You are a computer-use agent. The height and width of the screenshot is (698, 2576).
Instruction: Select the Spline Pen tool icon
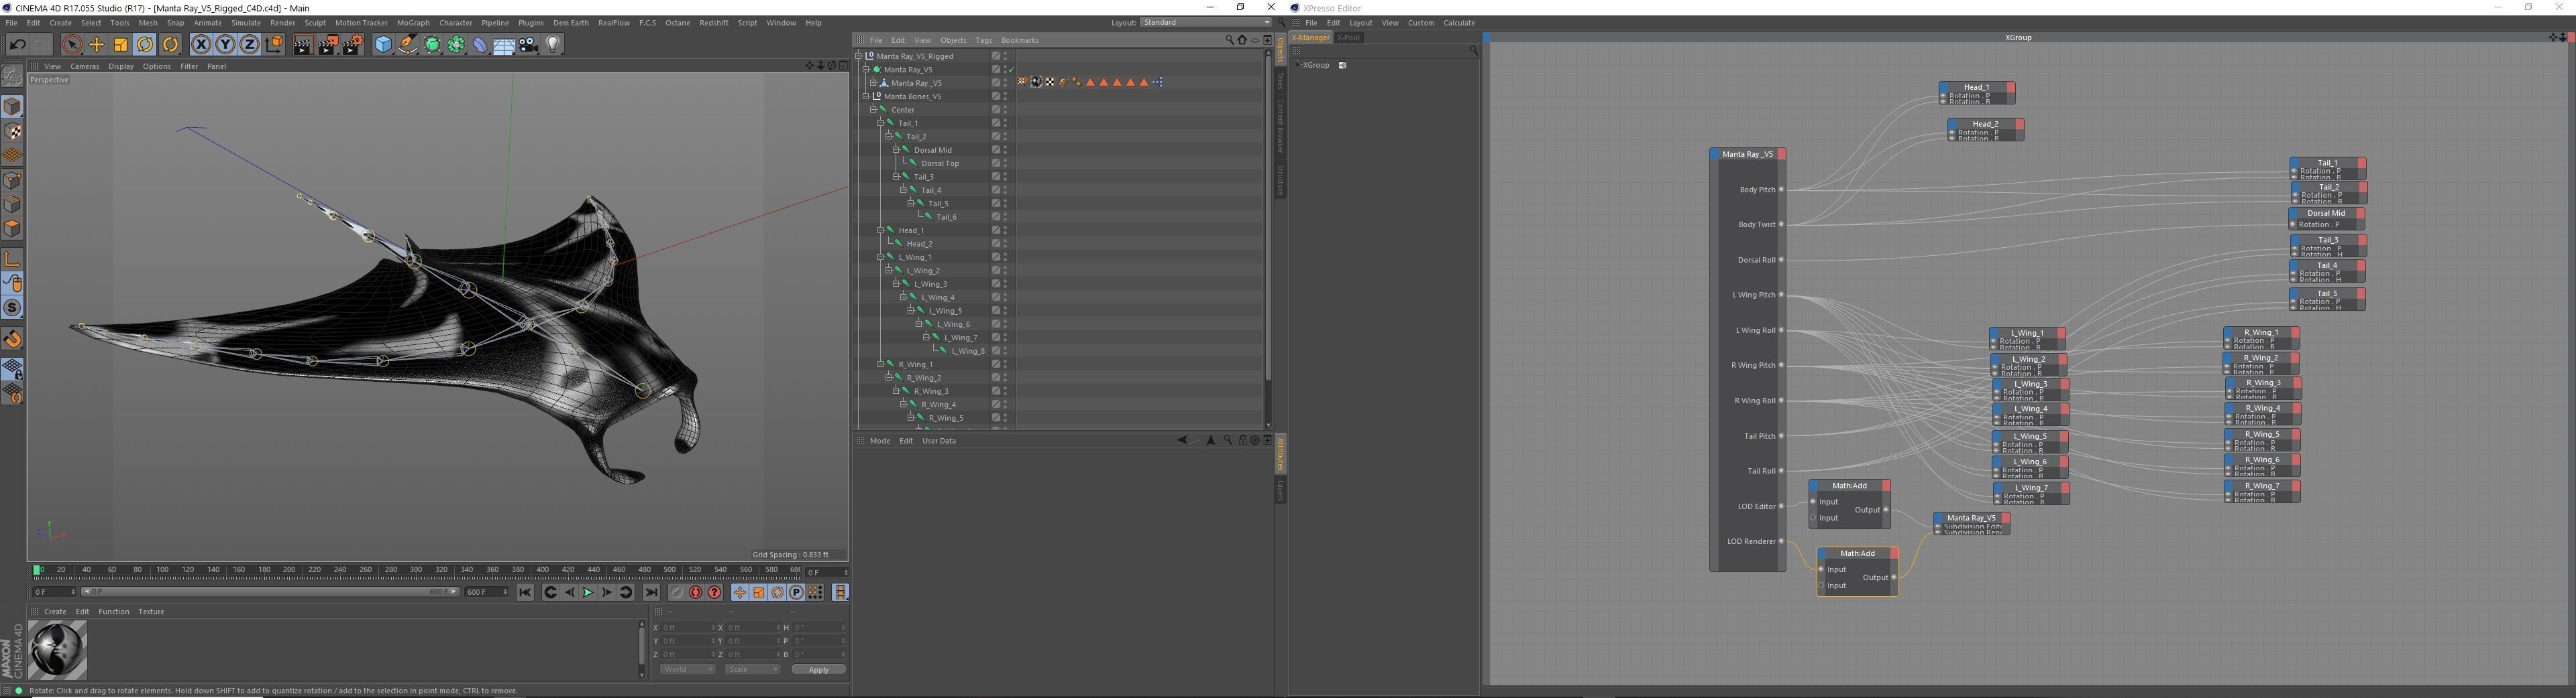[x=407, y=44]
